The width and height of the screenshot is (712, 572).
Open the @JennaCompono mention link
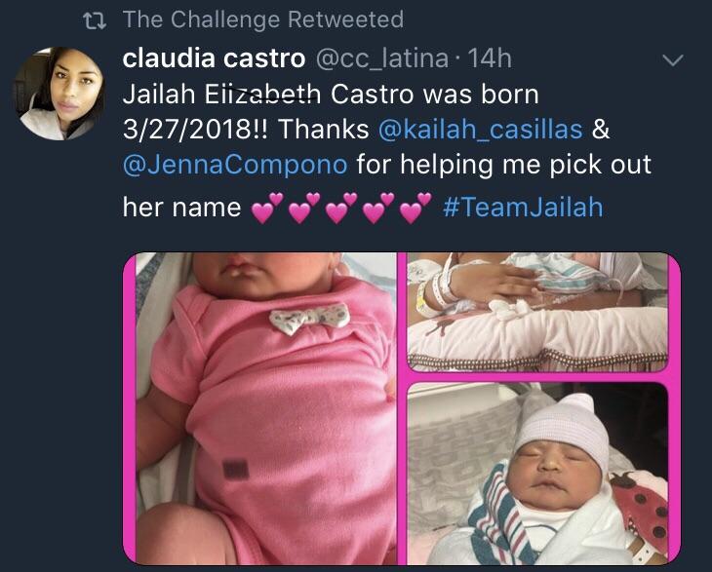tap(235, 165)
